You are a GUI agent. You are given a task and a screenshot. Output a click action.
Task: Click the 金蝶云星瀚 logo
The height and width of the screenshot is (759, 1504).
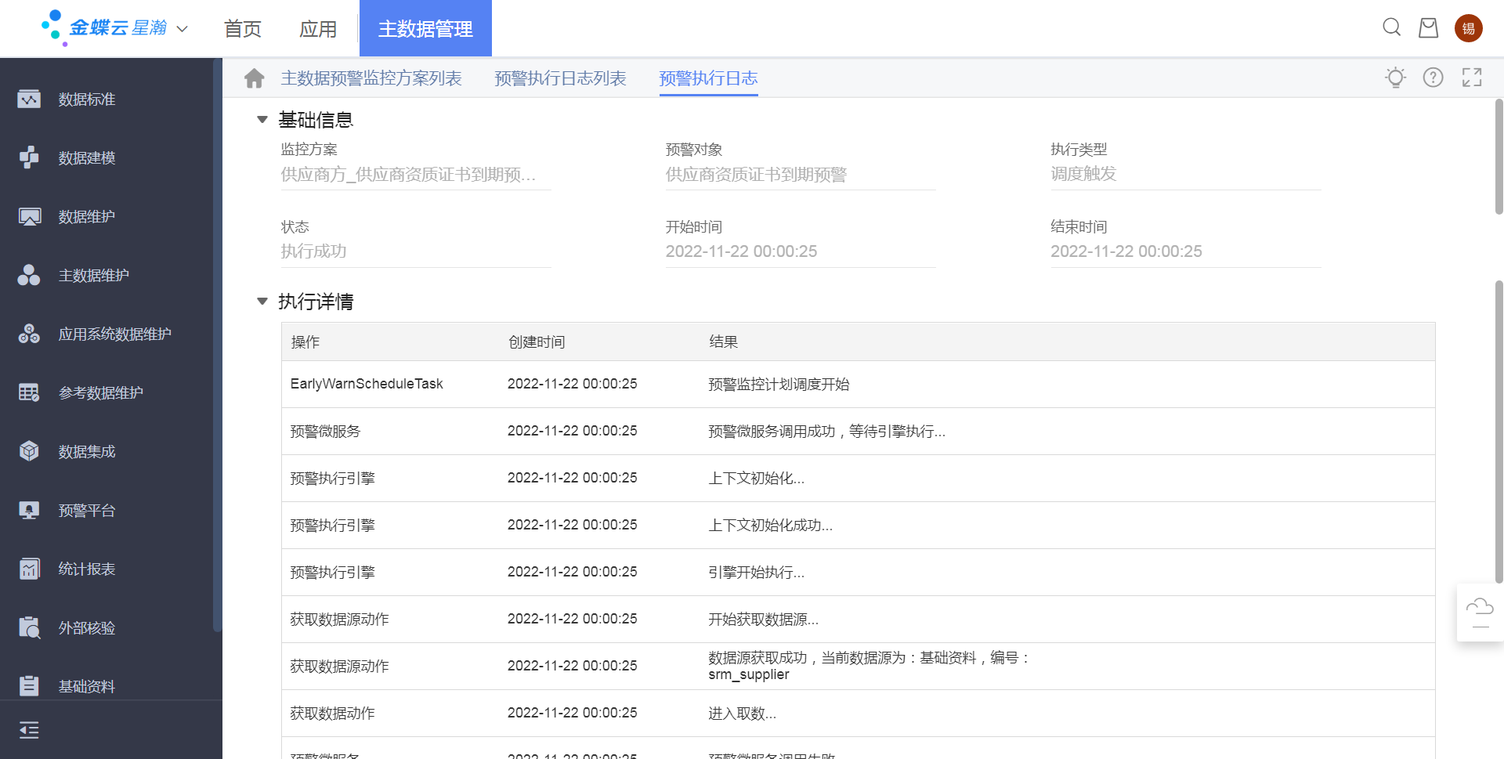click(103, 28)
